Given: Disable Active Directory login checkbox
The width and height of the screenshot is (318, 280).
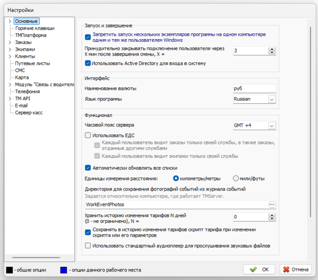Looking at the screenshot, I should (x=88, y=64).
